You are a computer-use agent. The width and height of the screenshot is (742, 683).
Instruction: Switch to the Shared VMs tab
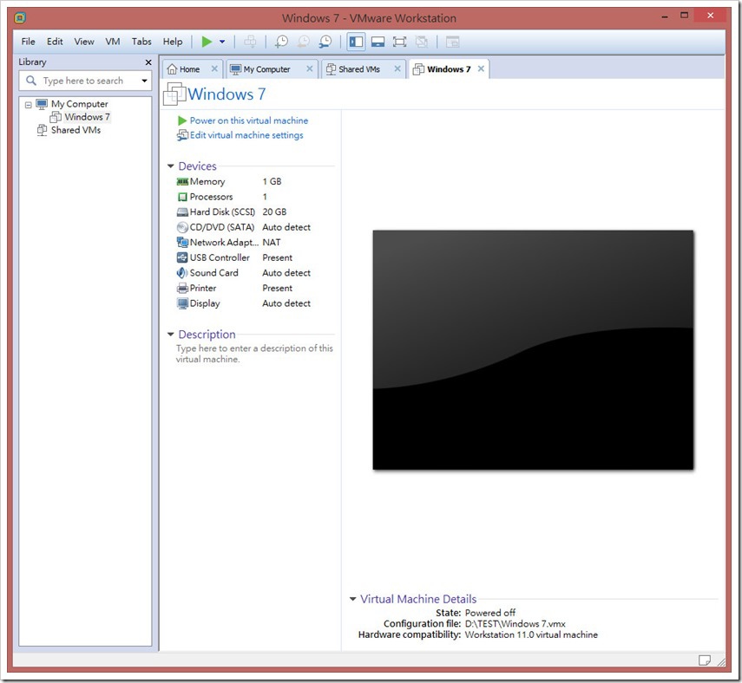coord(359,69)
